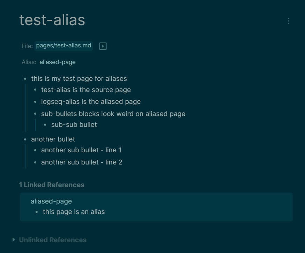Click the bullet of "this is my test page for aliases"

[24, 79]
